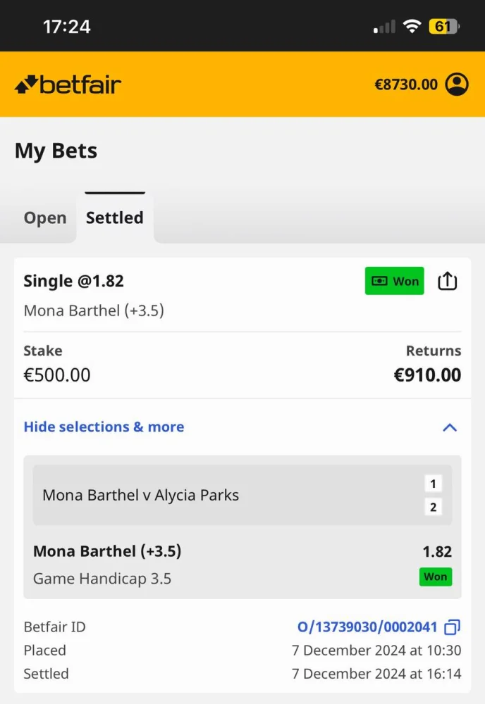Image resolution: width=485 pixels, height=704 pixels.
Task: Tap the cellular signal bars icon
Action: coord(384,27)
